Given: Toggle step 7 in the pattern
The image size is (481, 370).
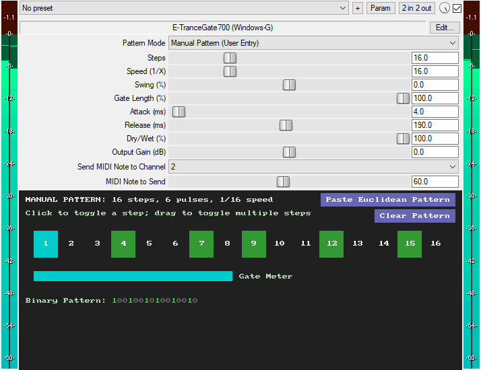Looking at the screenshot, I should pos(201,244).
